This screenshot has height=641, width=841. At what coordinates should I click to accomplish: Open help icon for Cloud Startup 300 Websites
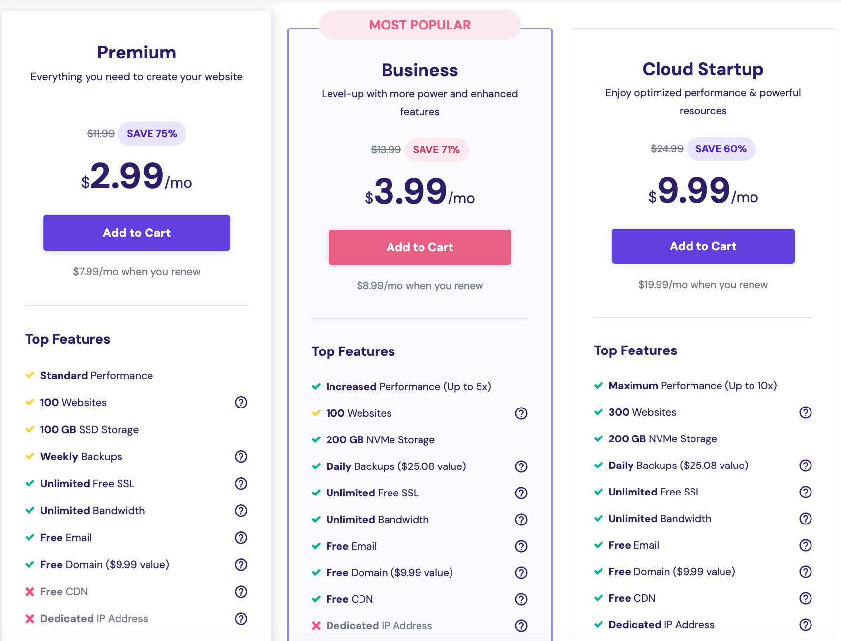coord(806,412)
